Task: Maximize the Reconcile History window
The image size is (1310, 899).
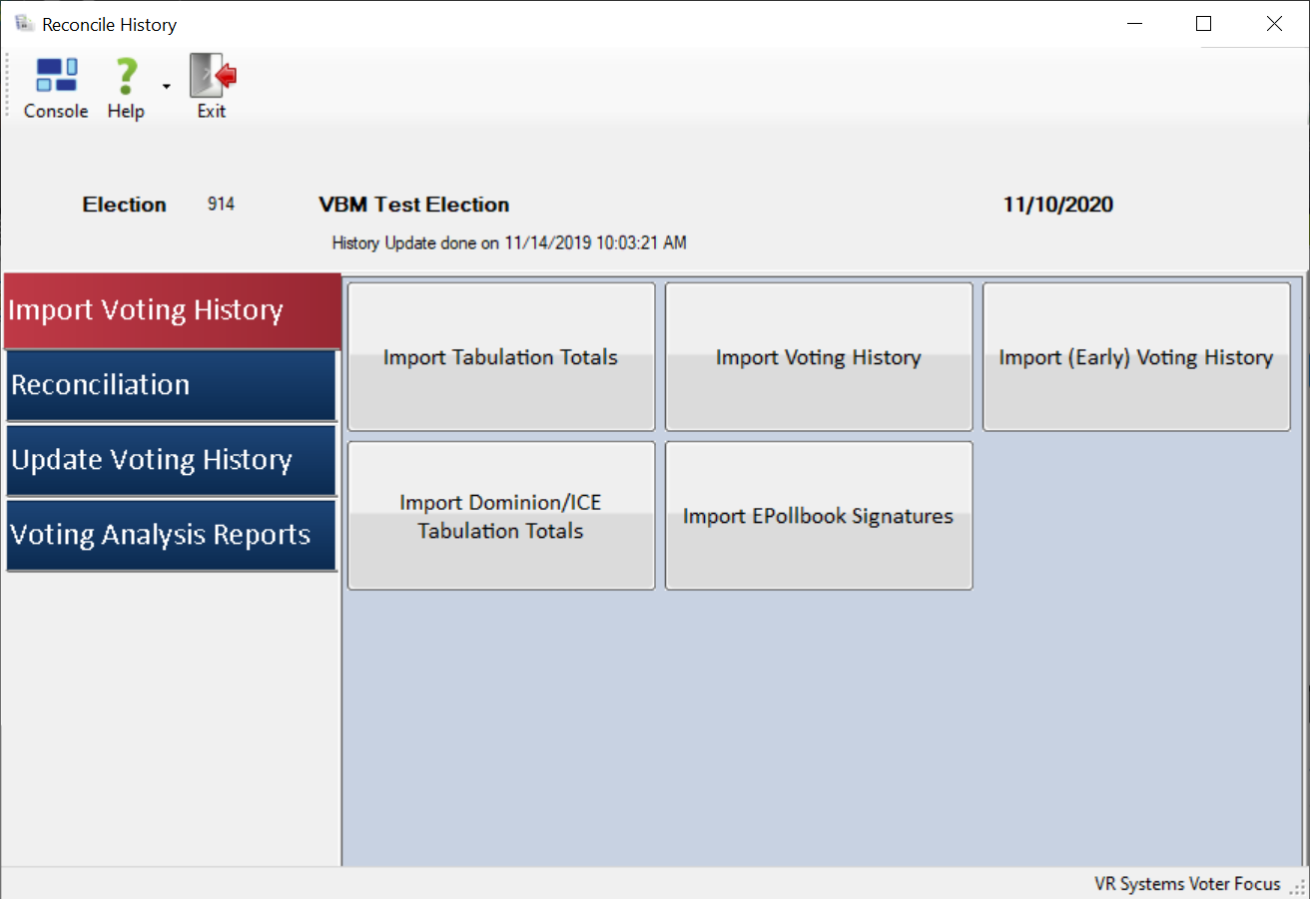Action: [1204, 24]
